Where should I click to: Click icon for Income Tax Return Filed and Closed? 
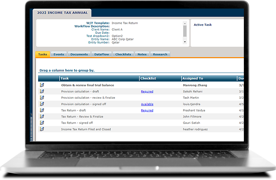(x=42, y=129)
